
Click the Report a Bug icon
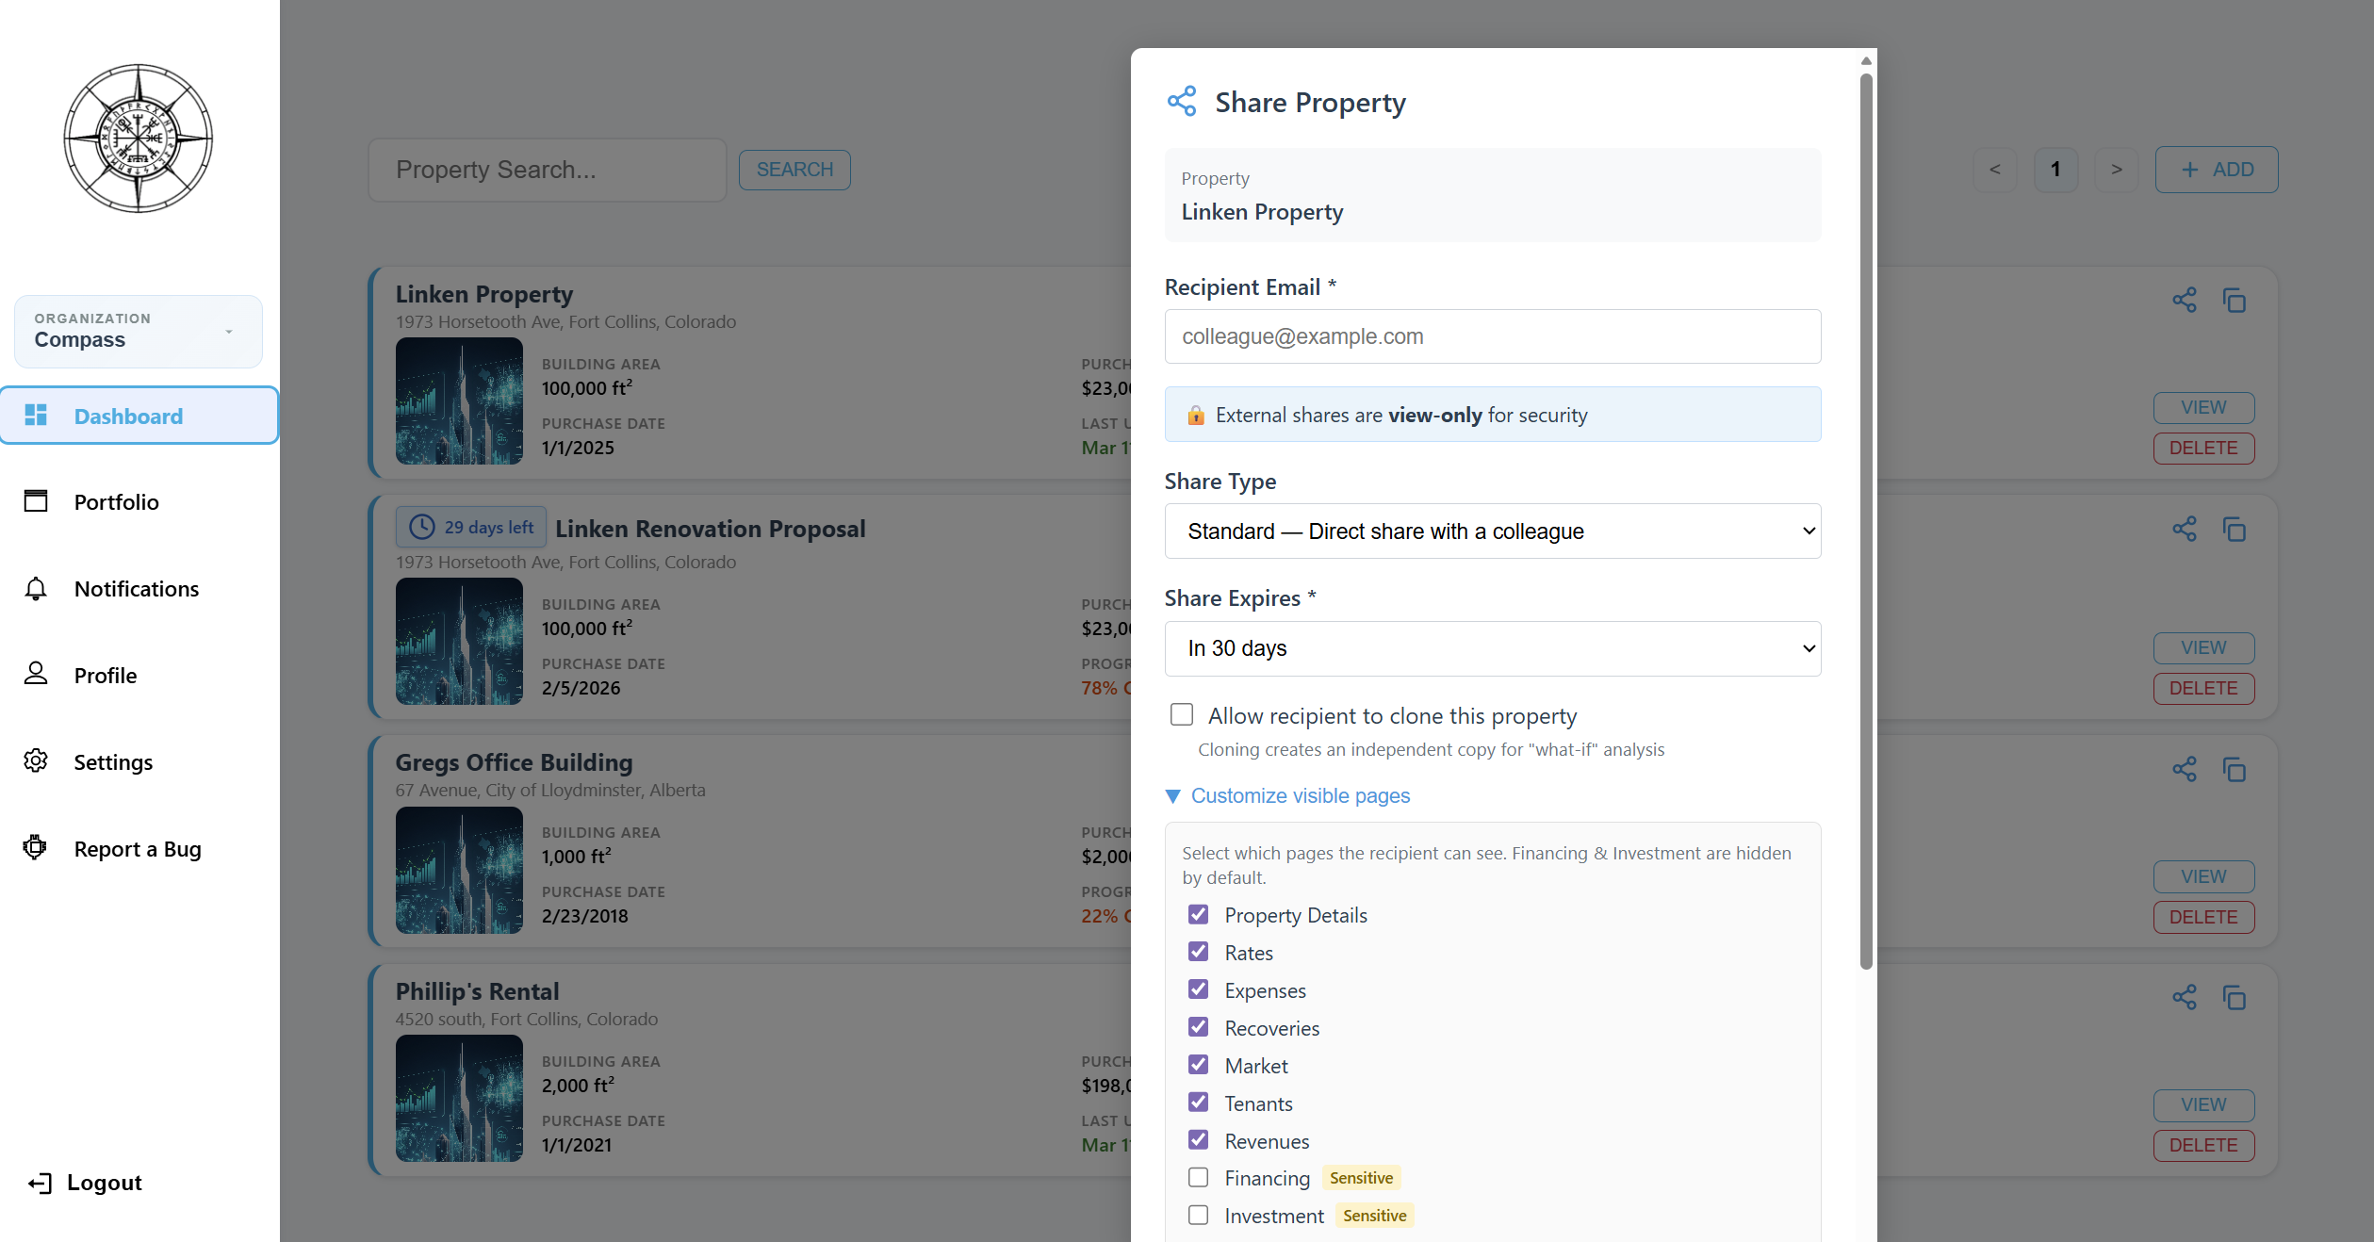(x=36, y=847)
